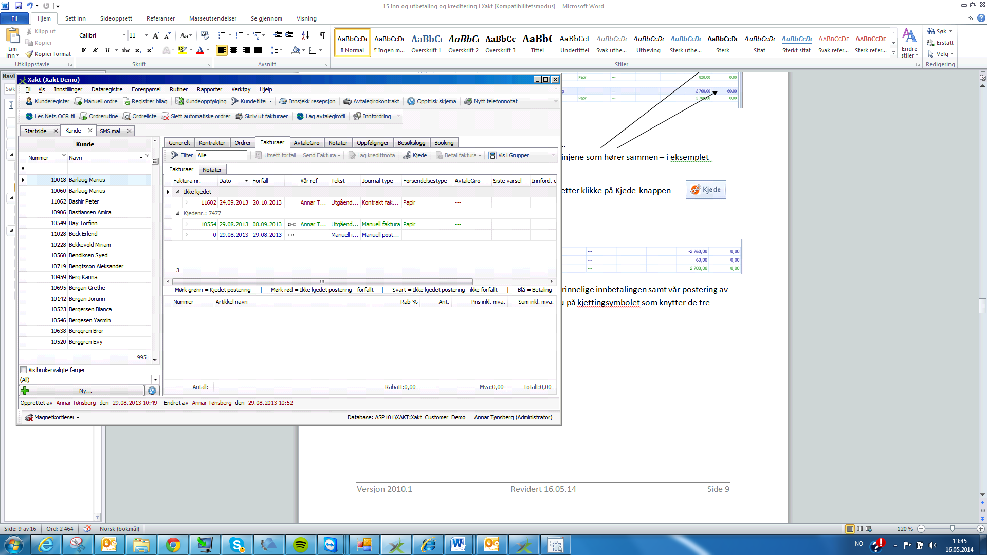Toggle show paragraph marks in Word

pos(322,35)
